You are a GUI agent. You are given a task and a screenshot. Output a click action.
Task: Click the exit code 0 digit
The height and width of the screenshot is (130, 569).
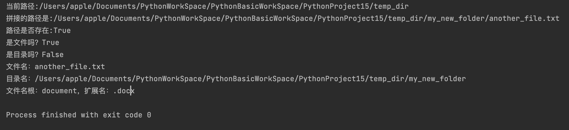click(x=149, y=115)
